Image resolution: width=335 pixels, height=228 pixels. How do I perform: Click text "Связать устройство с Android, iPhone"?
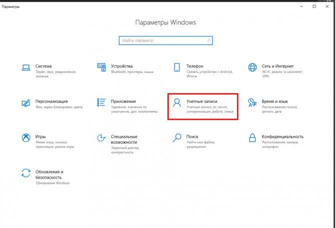pos(209,74)
